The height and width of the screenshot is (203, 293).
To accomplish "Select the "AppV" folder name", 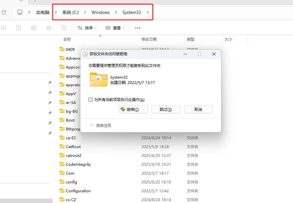I will (71, 94).
